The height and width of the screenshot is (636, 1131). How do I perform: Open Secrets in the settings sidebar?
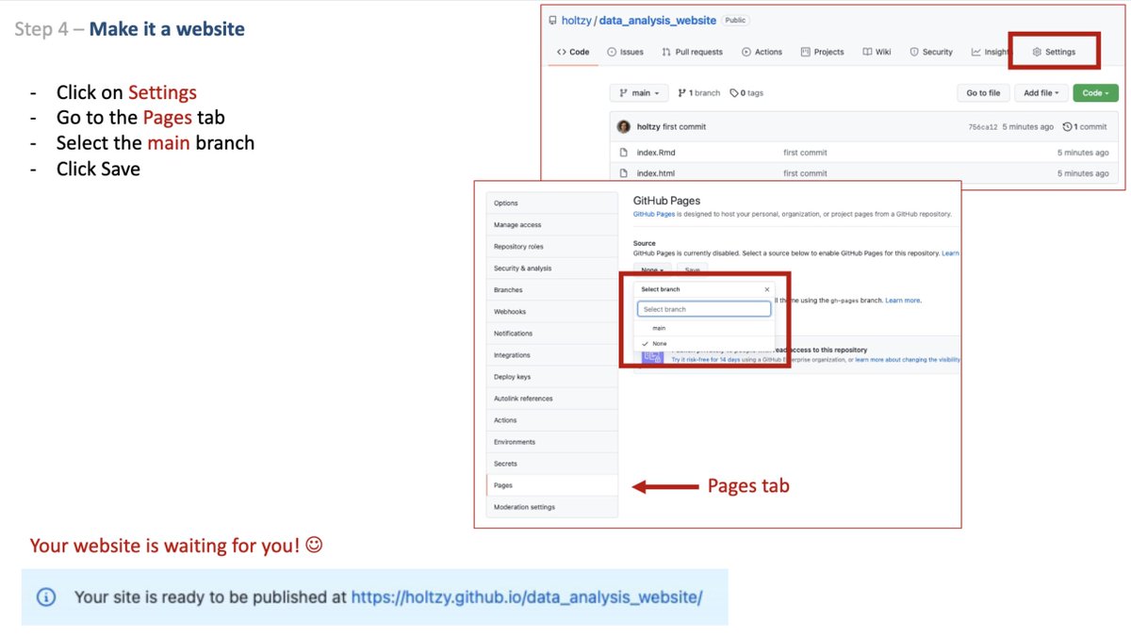[552, 464]
